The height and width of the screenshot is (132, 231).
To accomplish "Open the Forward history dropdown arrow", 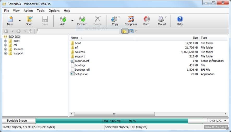I will [x=25, y=31].
